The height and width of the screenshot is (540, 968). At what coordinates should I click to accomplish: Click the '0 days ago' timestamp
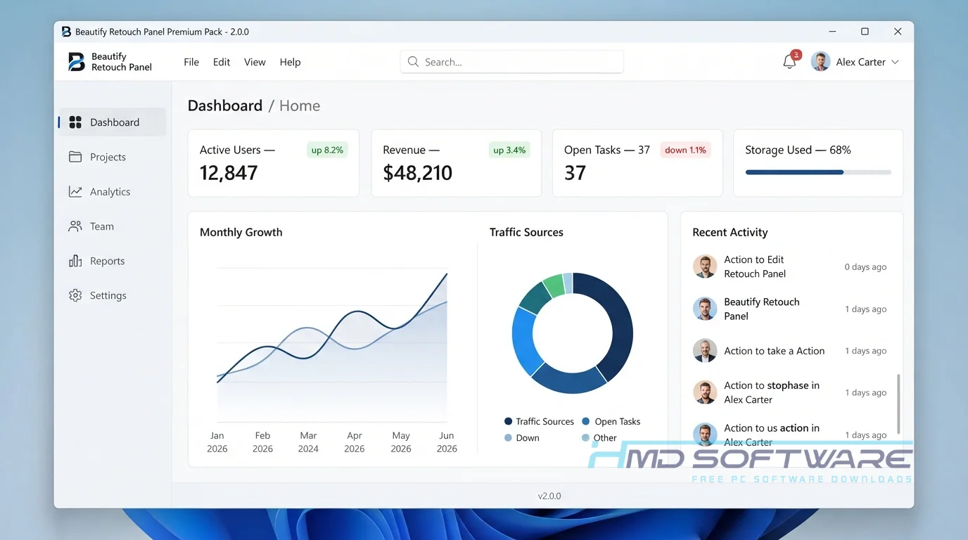click(865, 267)
